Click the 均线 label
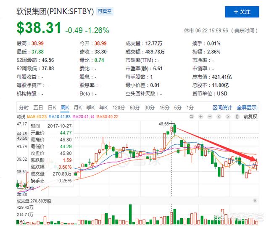This screenshot has height=226, width=269. [x=21, y=117]
